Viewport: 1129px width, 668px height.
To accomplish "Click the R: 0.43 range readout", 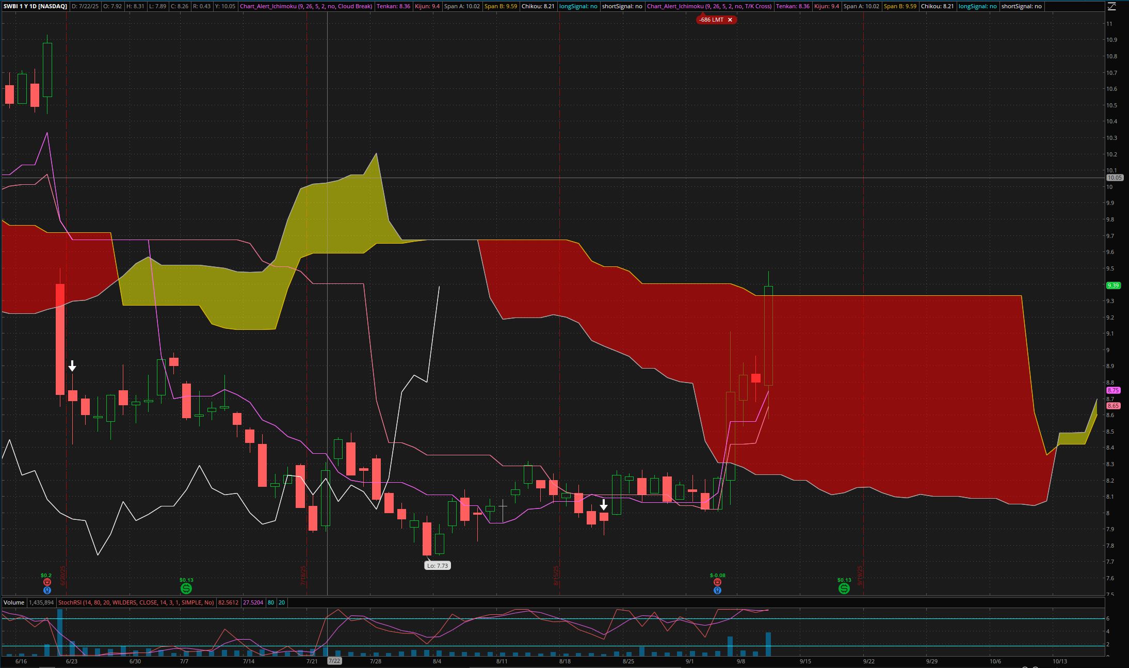I will (x=202, y=6).
